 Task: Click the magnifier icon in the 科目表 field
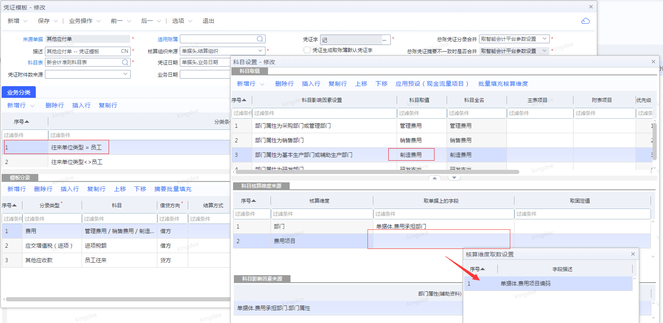pos(125,62)
